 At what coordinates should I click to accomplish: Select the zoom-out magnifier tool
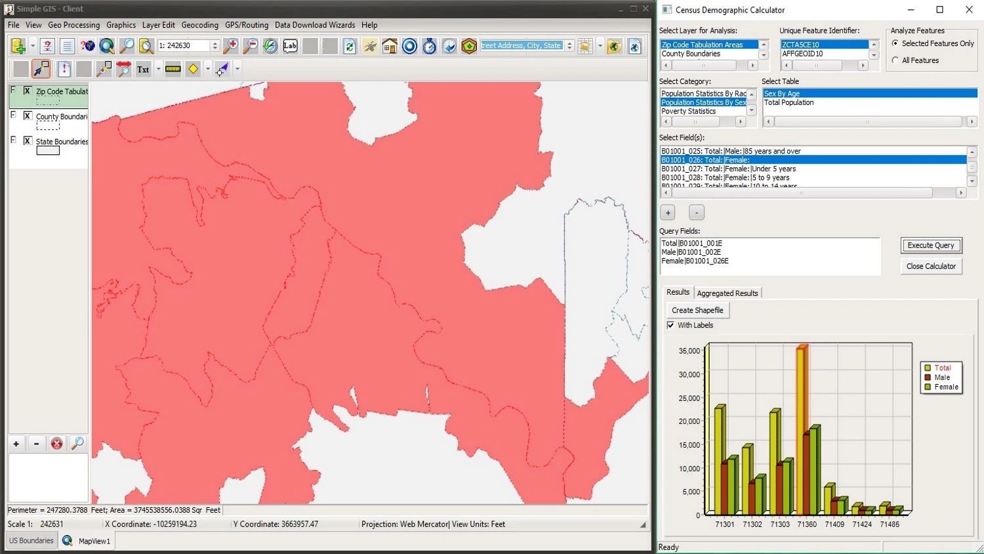[250, 46]
